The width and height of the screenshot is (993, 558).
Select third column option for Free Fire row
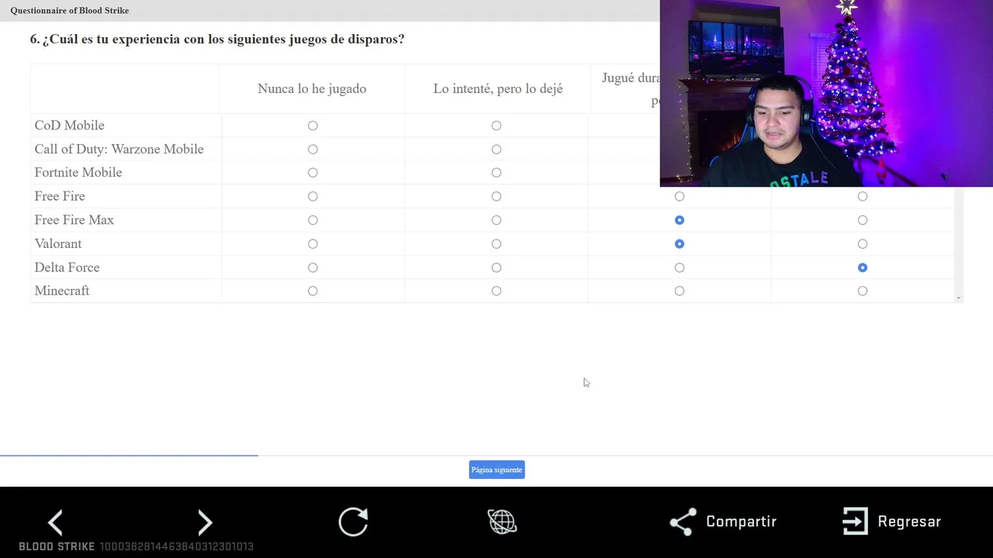tap(680, 196)
